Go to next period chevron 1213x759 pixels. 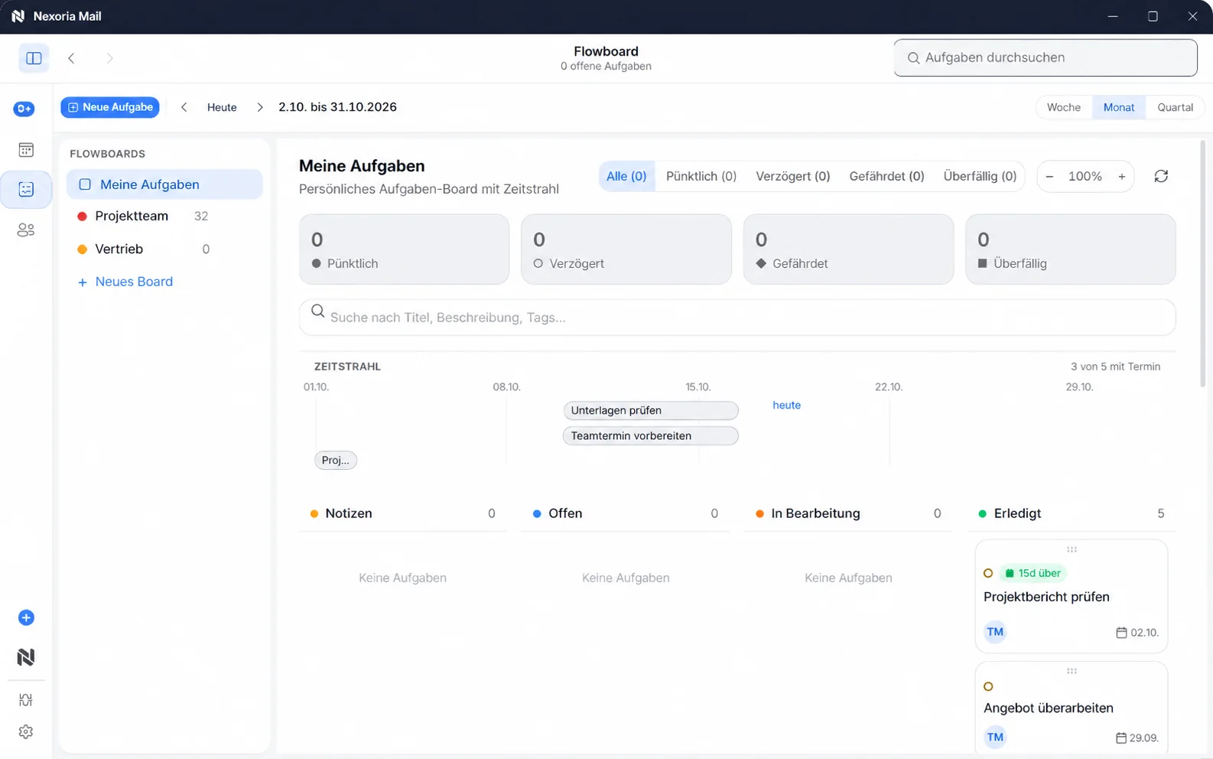260,107
